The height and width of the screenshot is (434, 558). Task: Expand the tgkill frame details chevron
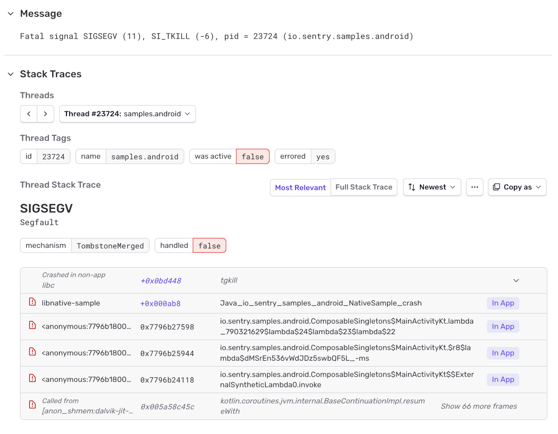point(516,280)
